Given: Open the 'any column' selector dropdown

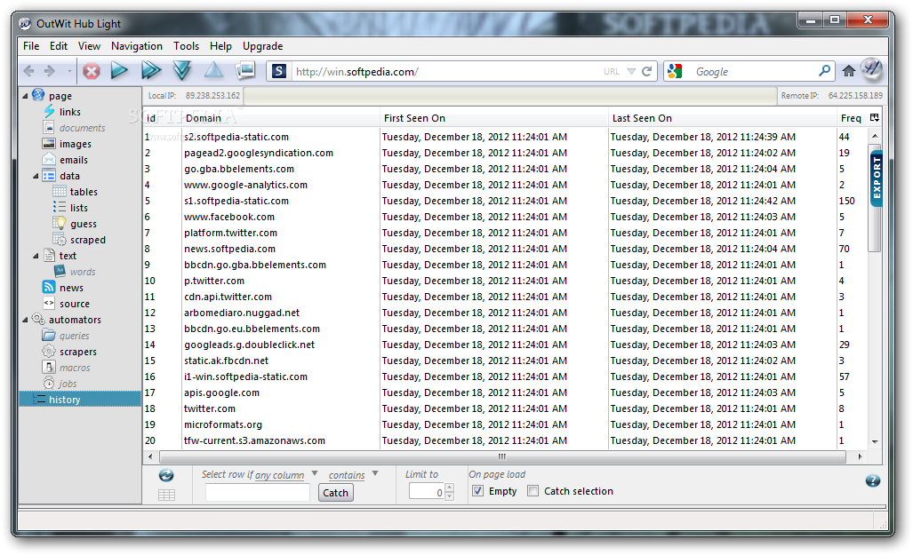Looking at the screenshot, I should click(x=315, y=473).
